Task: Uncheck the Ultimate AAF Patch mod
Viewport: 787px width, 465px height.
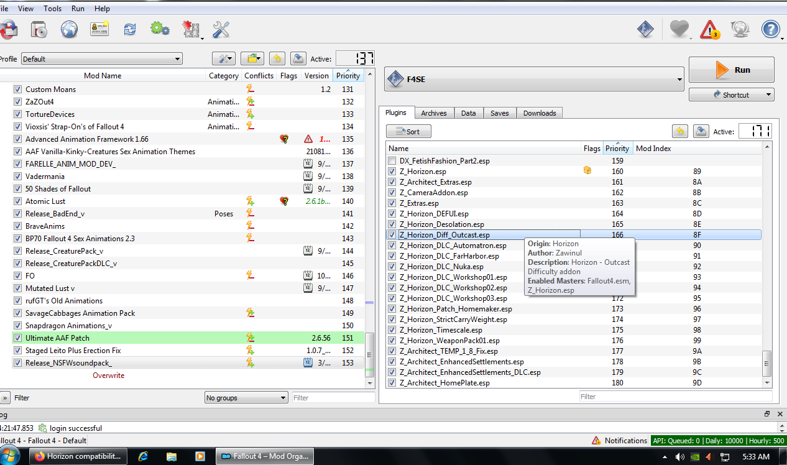Action: 17,338
